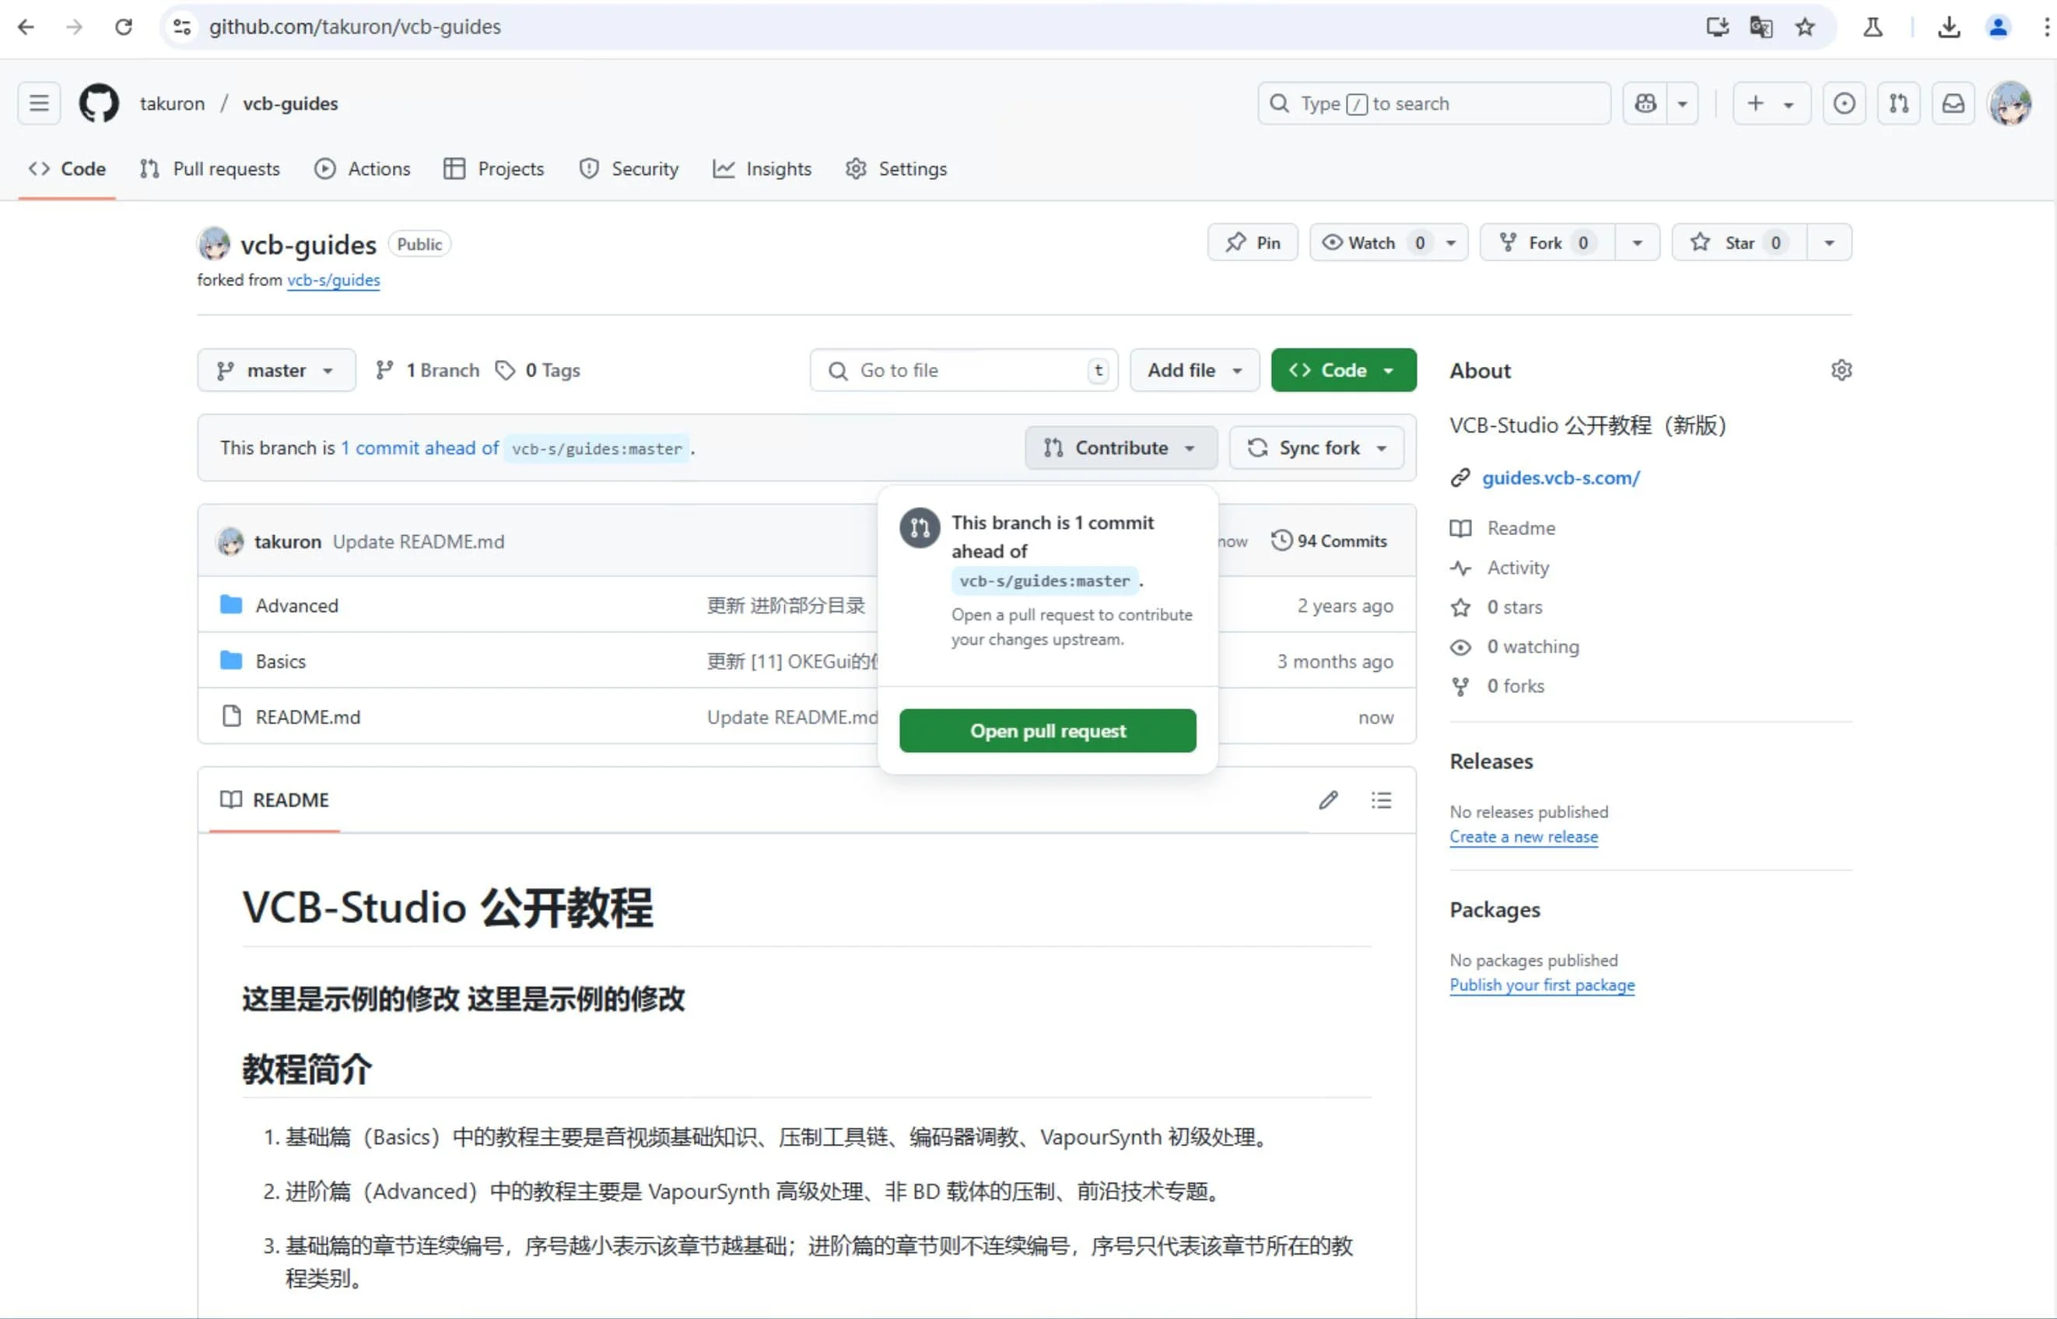
Task: Click the Go to file field
Action: pos(964,370)
